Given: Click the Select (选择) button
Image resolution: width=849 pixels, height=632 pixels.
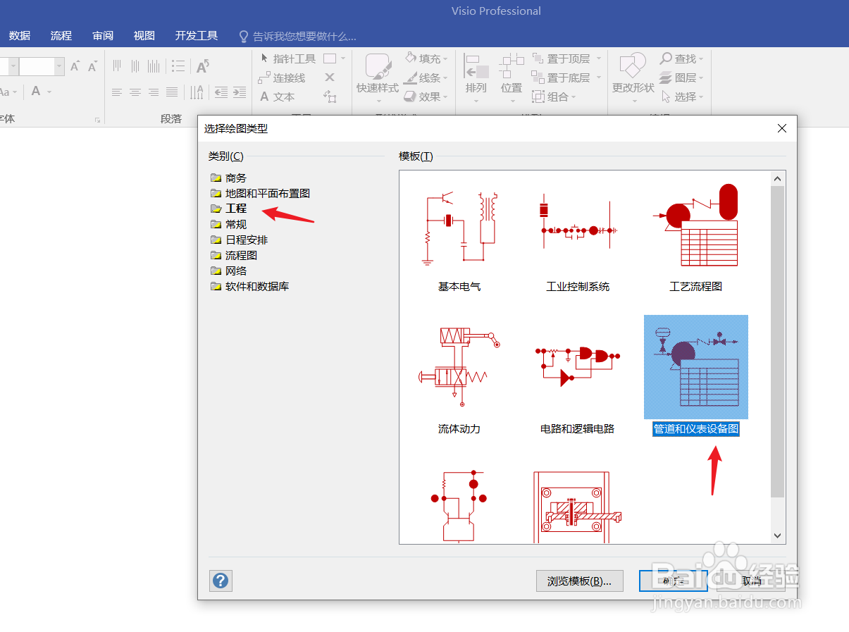Looking at the screenshot, I should click(x=681, y=97).
